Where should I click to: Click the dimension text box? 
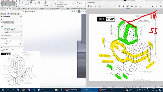(13, 50)
